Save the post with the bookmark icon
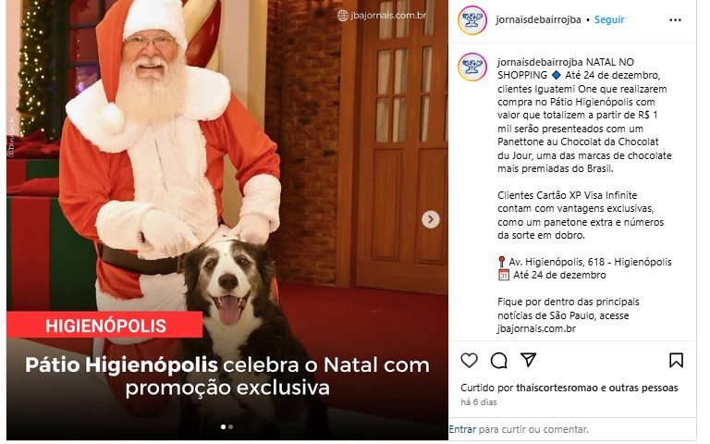710x444 pixels. pyautogui.click(x=676, y=360)
